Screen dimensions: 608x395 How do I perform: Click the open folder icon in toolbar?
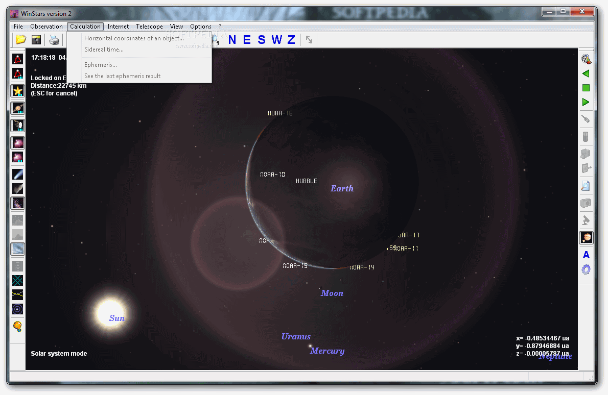point(20,39)
